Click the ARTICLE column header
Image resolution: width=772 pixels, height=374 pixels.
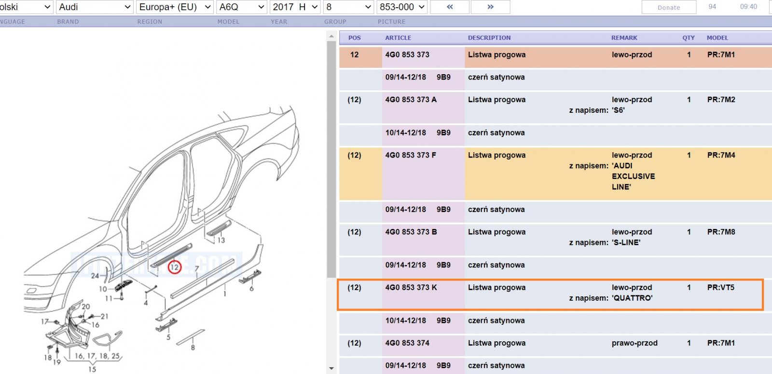[x=398, y=38]
